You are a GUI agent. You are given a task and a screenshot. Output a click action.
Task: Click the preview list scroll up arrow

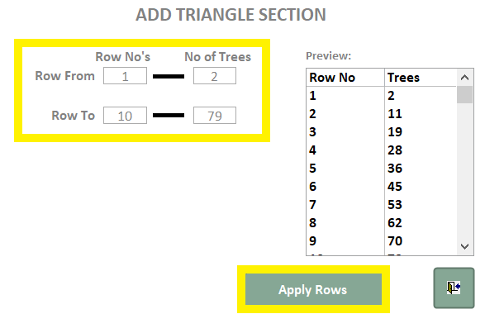pos(464,78)
